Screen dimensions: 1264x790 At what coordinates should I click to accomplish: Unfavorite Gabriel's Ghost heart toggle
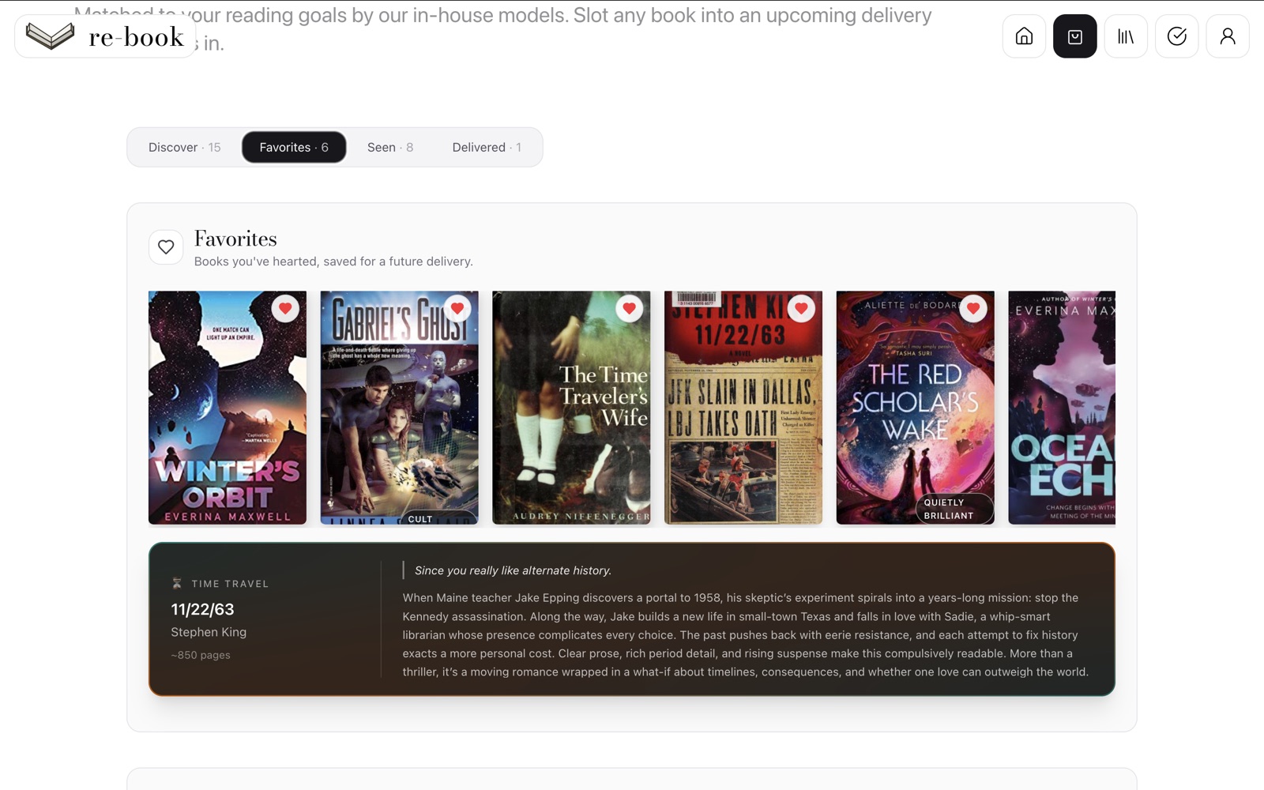pyautogui.click(x=457, y=308)
